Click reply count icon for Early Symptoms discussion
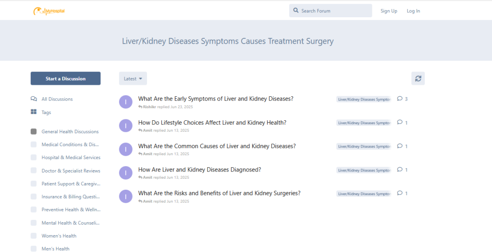 [400, 99]
